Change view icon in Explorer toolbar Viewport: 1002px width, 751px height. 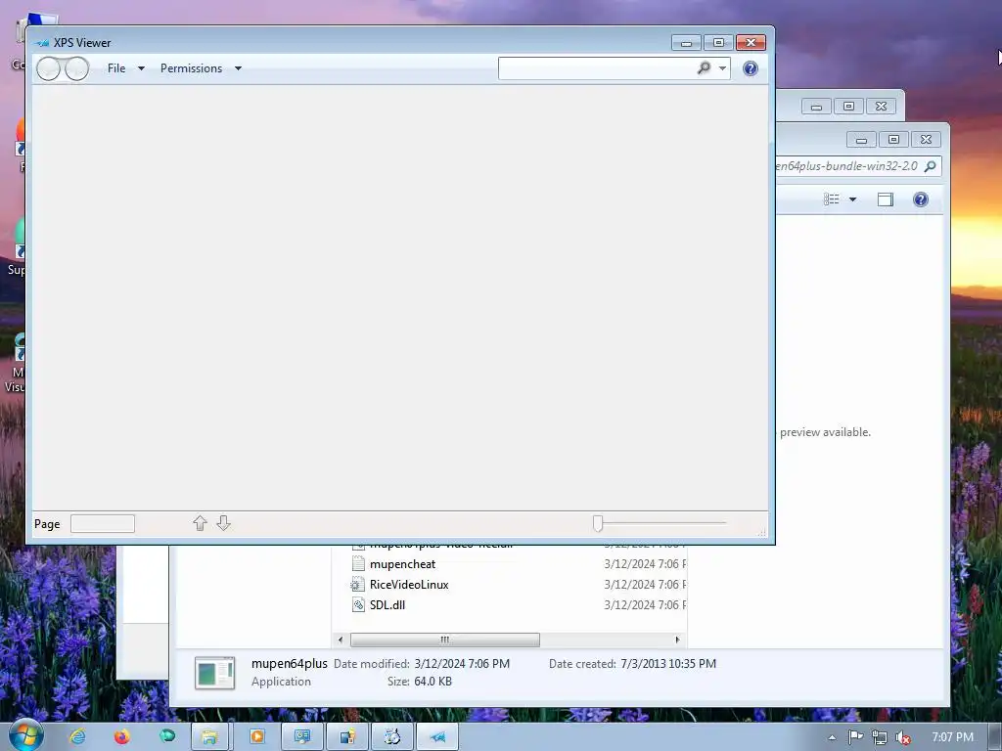tap(832, 199)
